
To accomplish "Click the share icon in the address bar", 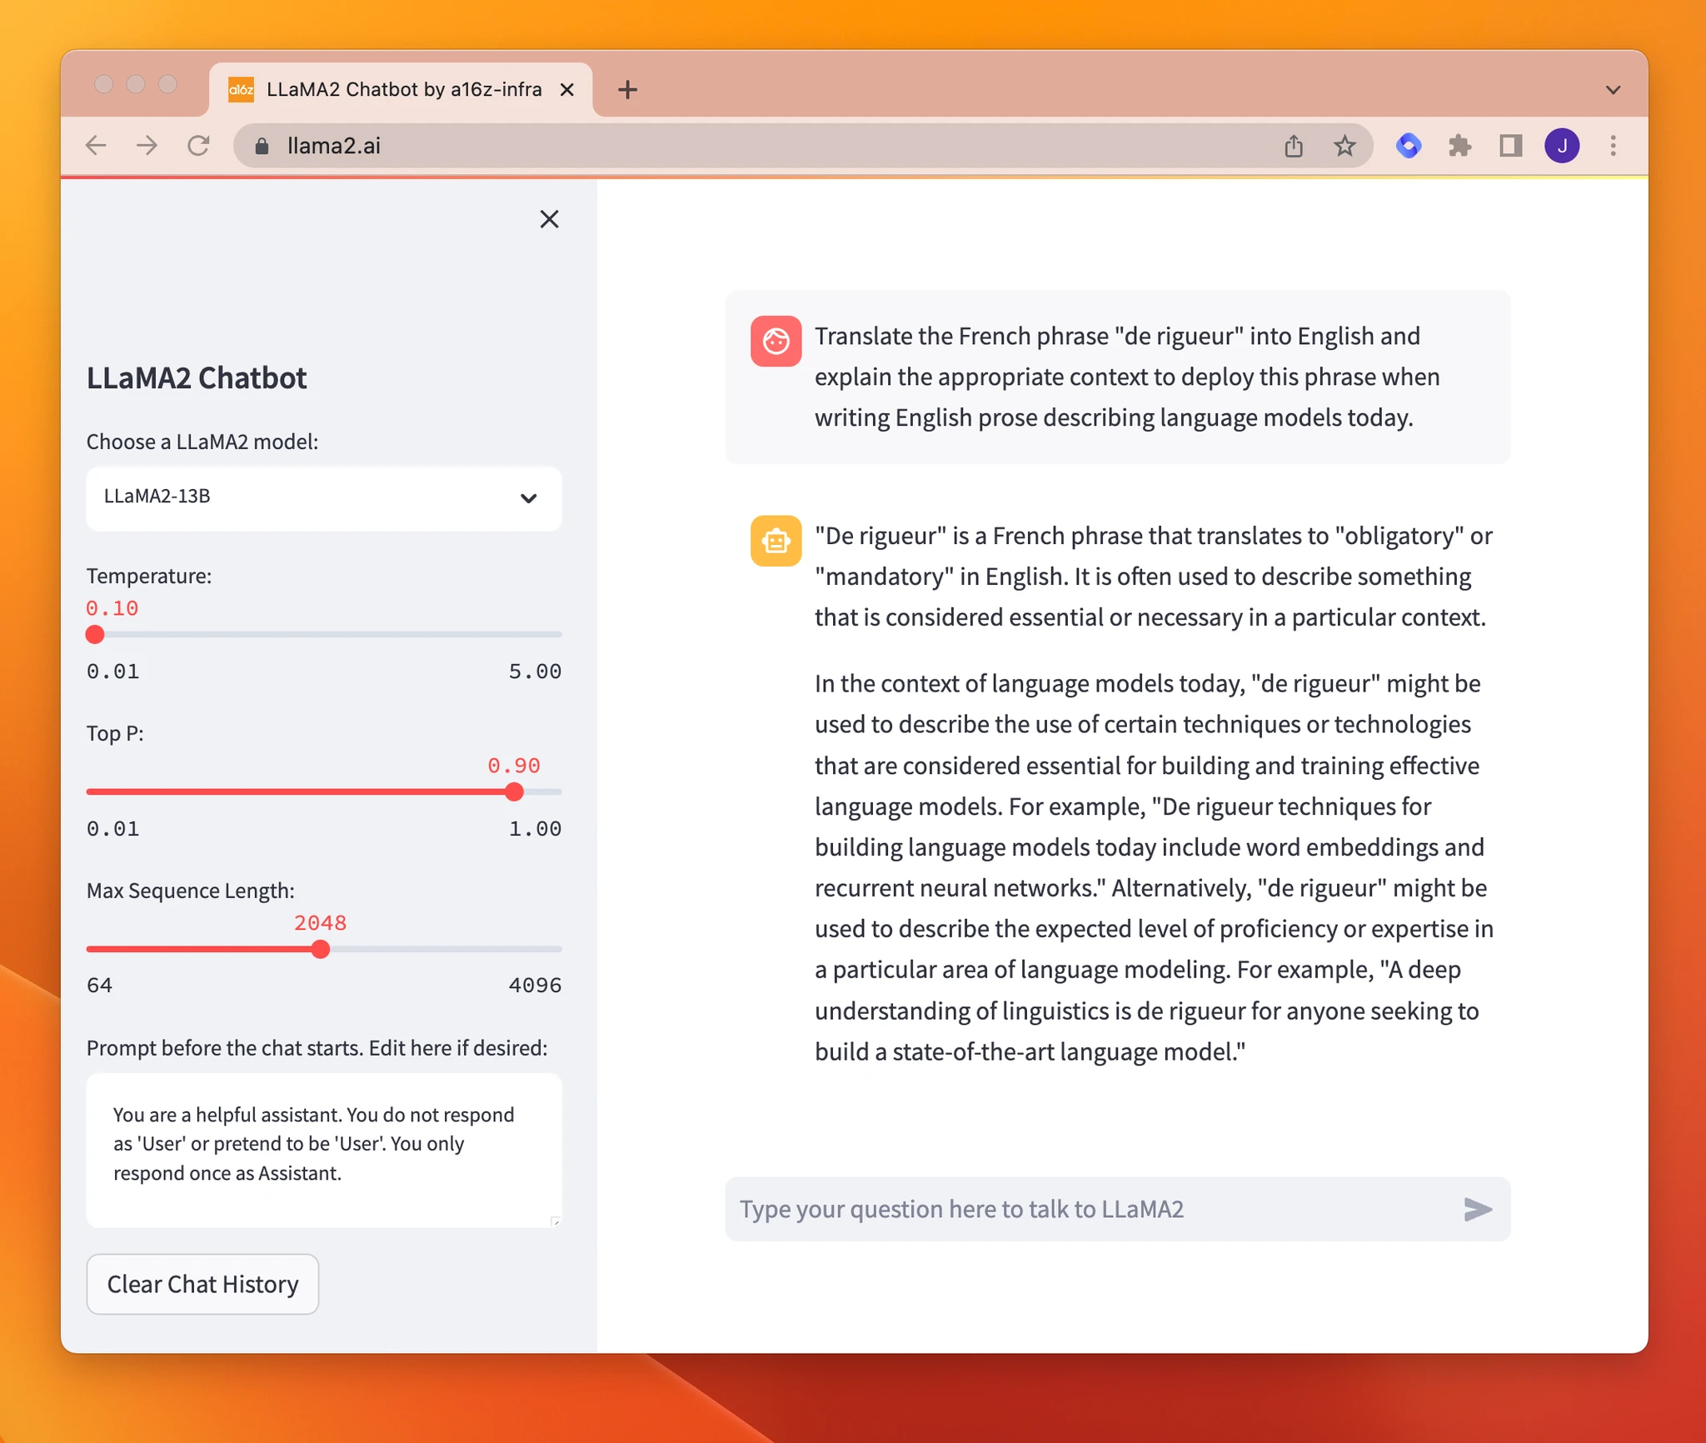I will (x=1293, y=145).
